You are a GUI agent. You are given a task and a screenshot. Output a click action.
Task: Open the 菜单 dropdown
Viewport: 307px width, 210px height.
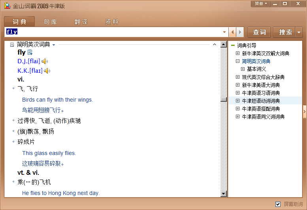point(260,4)
